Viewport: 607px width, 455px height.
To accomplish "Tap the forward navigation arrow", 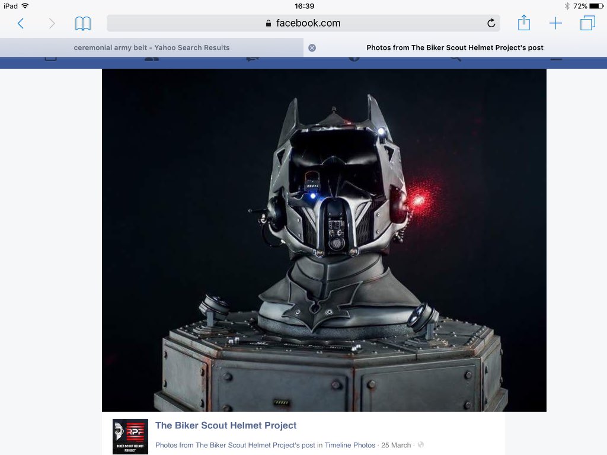I will click(x=52, y=24).
